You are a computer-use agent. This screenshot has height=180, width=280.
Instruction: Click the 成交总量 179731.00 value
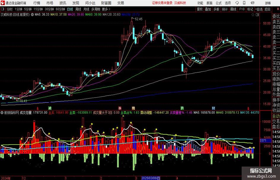(33, 113)
